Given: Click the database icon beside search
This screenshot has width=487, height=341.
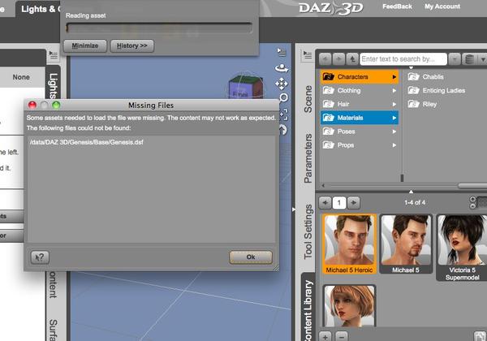Looking at the screenshot, I should [469, 59].
